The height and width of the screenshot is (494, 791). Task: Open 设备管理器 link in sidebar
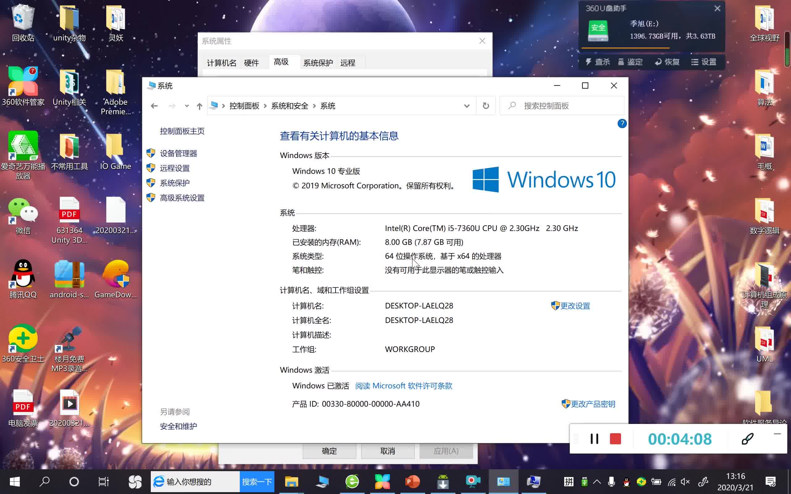[178, 153]
